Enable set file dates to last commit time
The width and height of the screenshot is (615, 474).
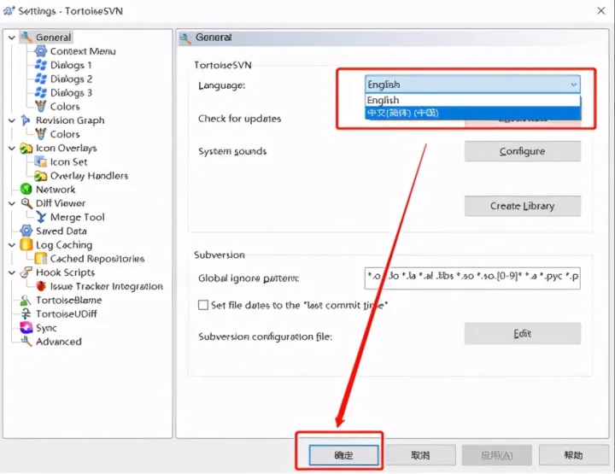coord(203,305)
